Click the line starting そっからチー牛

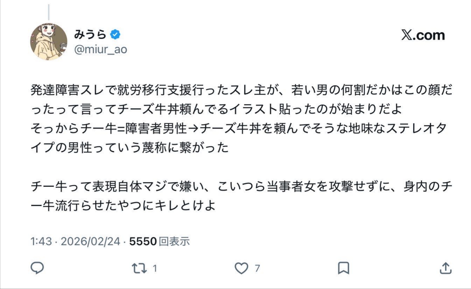(x=238, y=129)
